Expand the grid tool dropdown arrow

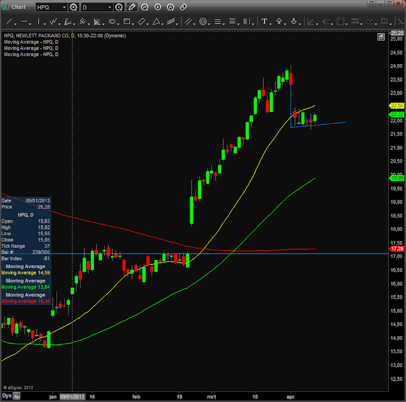(346, 24)
